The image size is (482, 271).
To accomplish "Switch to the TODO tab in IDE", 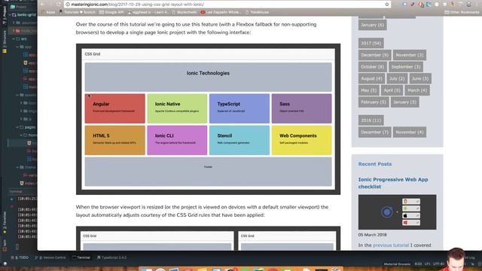I will pyautogui.click(x=20, y=257).
